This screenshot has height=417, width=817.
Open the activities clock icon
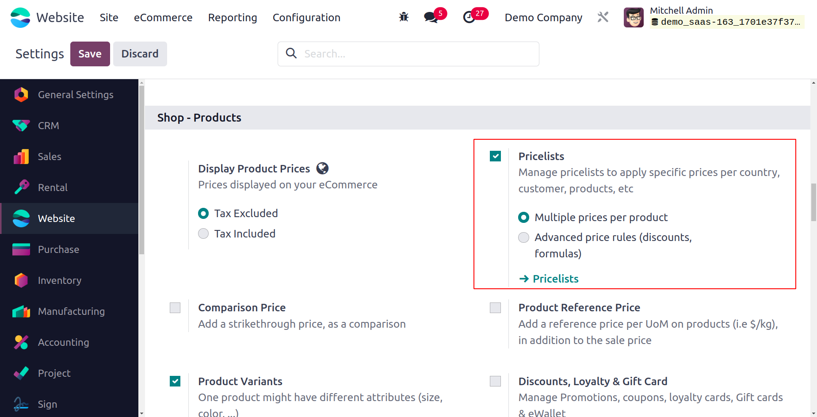(469, 17)
